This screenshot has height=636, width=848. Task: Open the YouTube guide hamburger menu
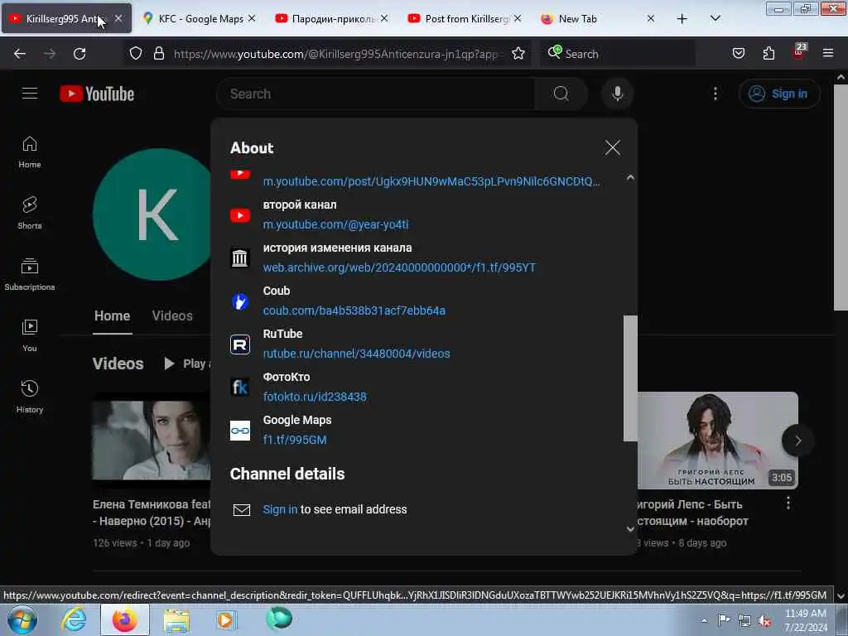30,94
